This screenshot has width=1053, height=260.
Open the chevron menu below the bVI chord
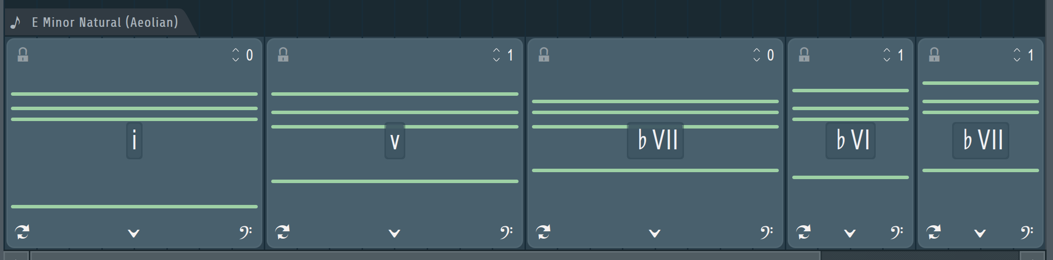click(850, 233)
